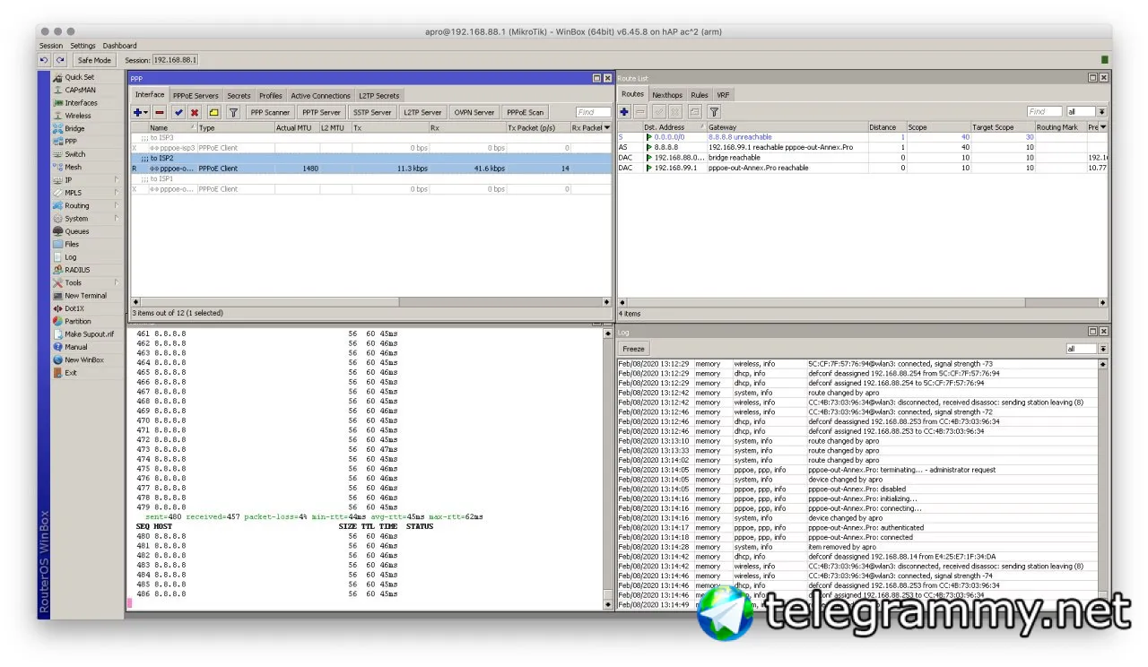Open New Terminal from the sidebar
Screen dimensions: 1148x667
[85, 295]
